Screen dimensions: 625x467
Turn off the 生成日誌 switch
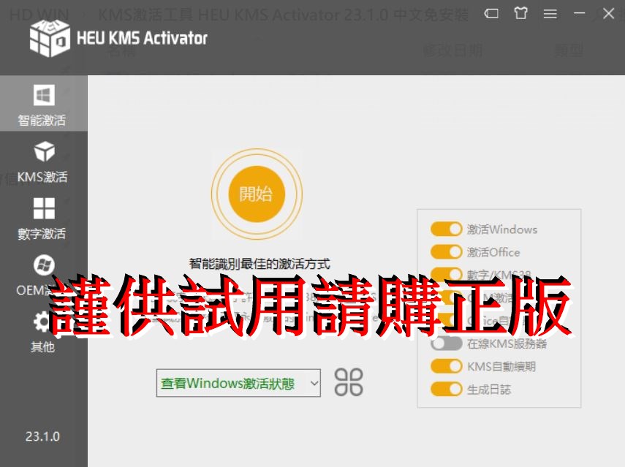[x=446, y=389]
